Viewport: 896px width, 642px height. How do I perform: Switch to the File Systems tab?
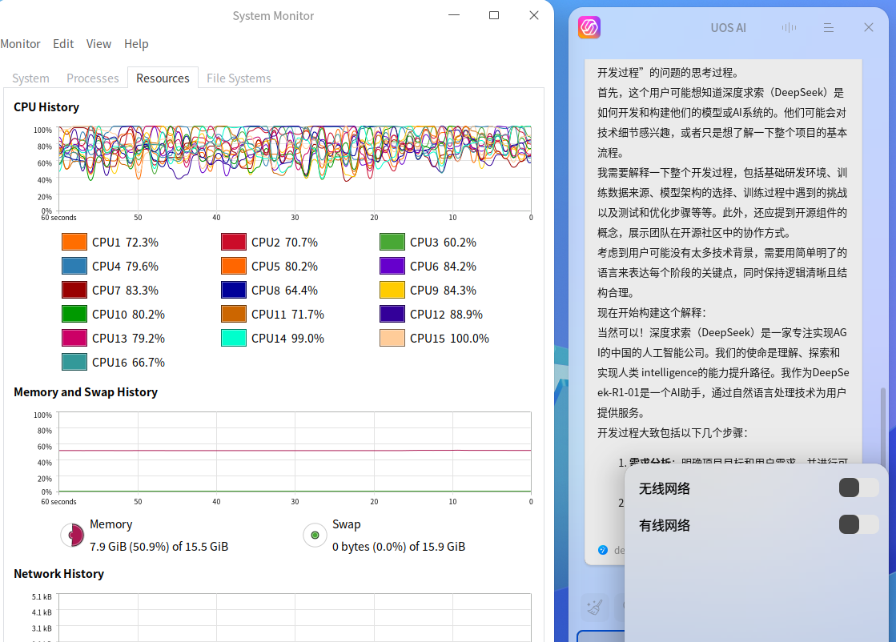tap(239, 78)
